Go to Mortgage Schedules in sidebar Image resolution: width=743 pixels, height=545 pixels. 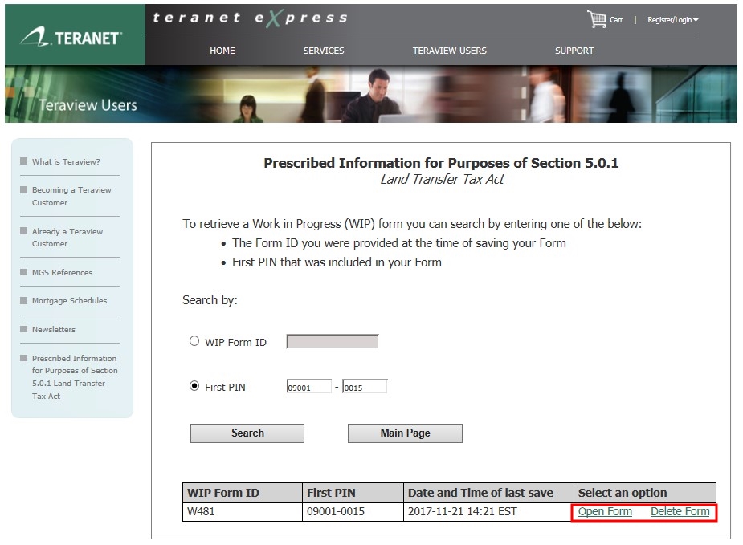click(69, 301)
